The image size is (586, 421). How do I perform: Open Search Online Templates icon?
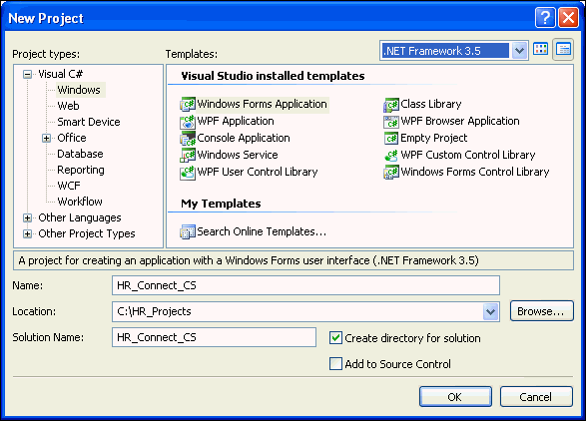pyautogui.click(x=188, y=232)
